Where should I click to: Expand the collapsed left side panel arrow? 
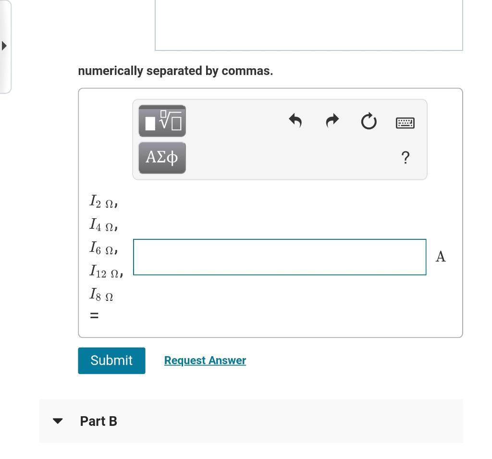(5, 46)
